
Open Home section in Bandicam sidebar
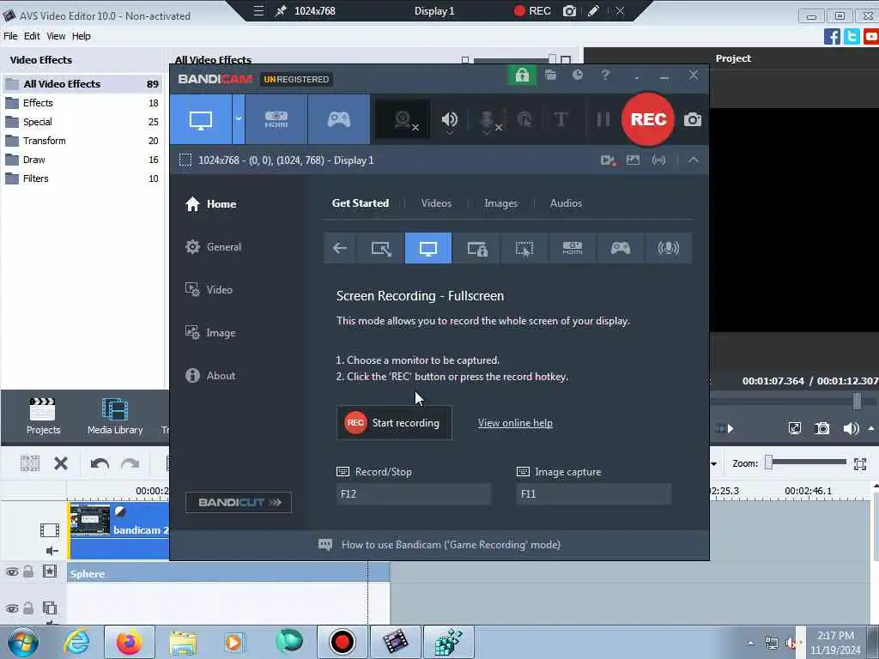point(211,204)
